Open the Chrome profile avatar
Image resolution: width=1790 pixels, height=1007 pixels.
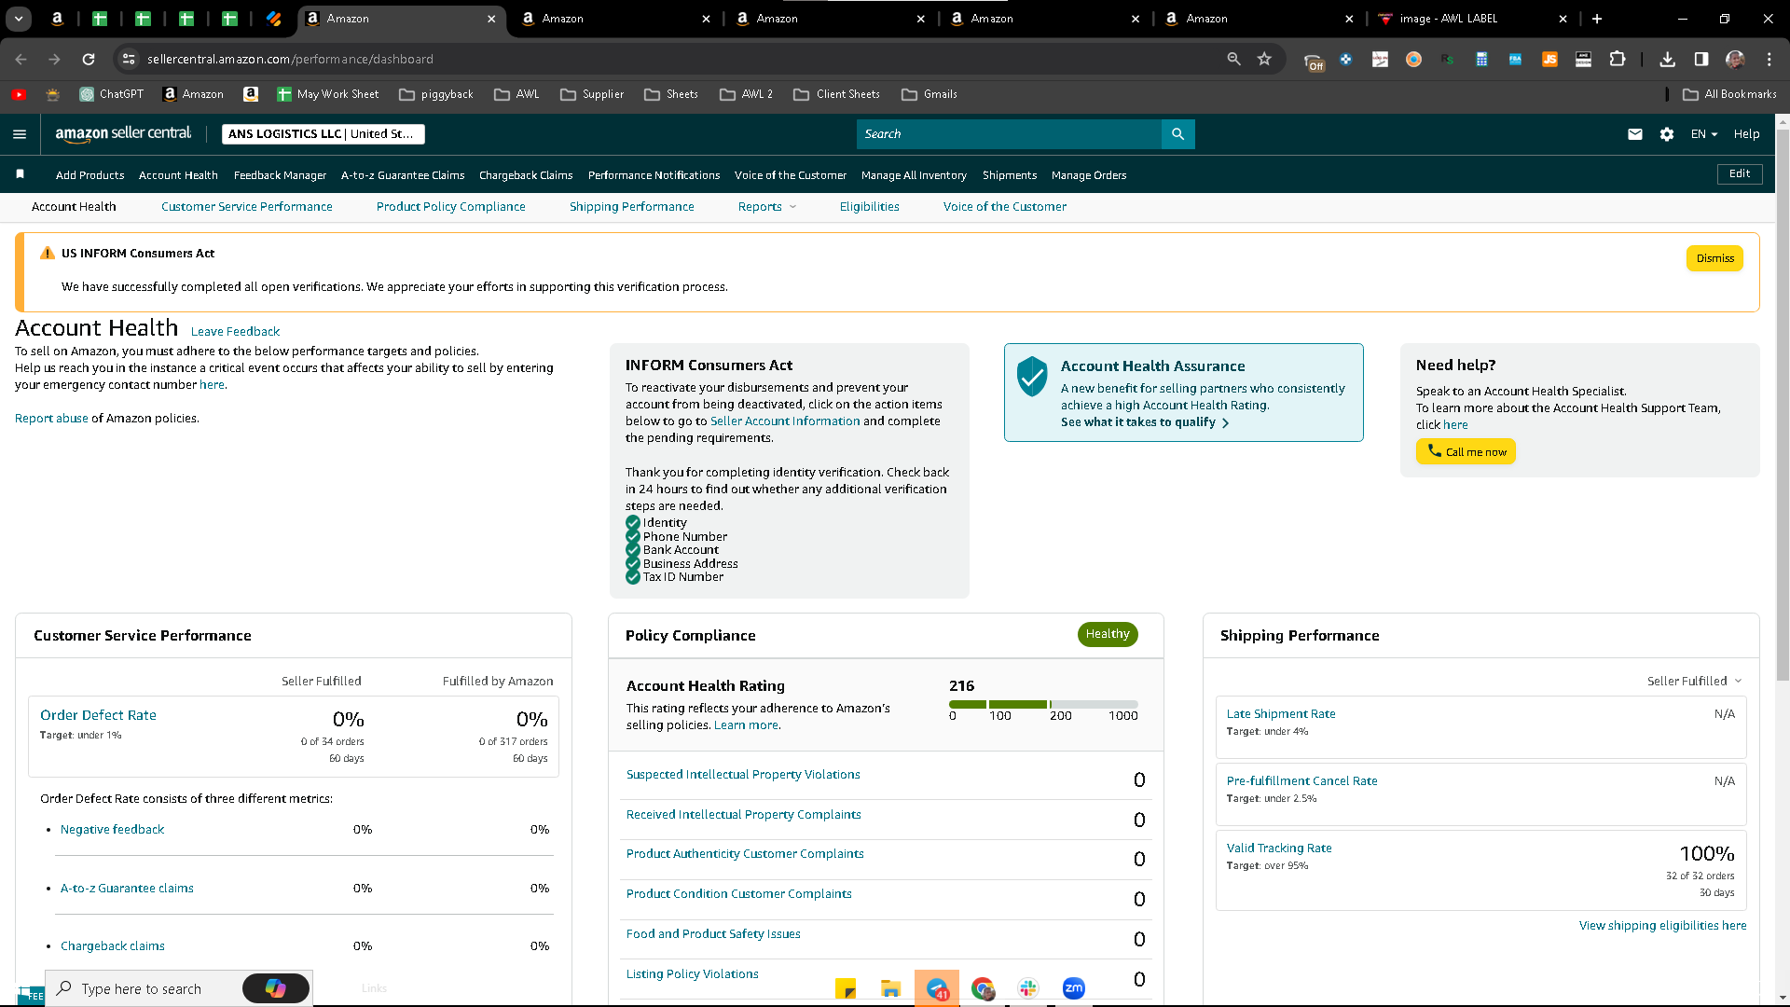click(1735, 59)
